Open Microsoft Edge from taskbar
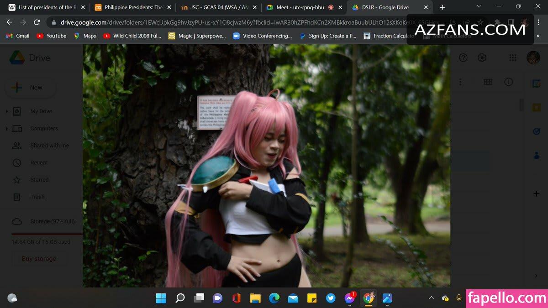Viewport: 548px width, 308px height. pos(274,298)
